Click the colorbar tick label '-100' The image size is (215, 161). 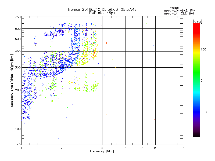[x=205, y=112]
